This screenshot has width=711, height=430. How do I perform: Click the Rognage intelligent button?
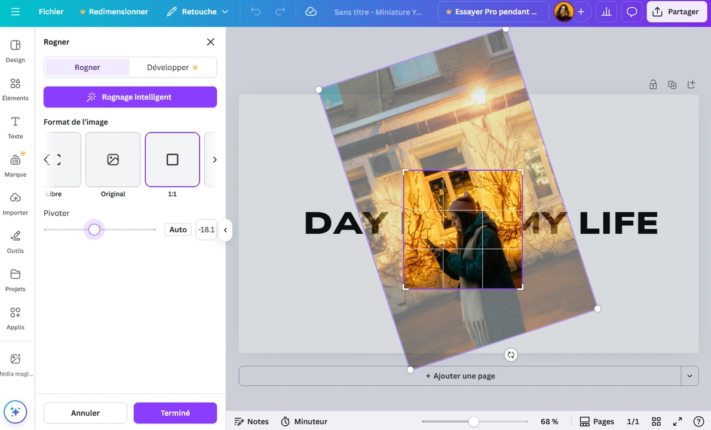pyautogui.click(x=130, y=97)
